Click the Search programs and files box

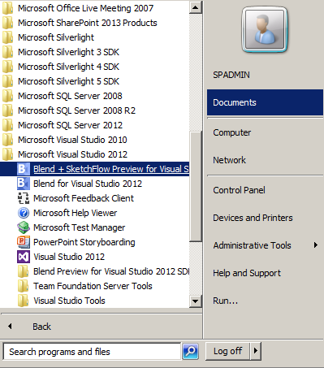click(x=92, y=352)
